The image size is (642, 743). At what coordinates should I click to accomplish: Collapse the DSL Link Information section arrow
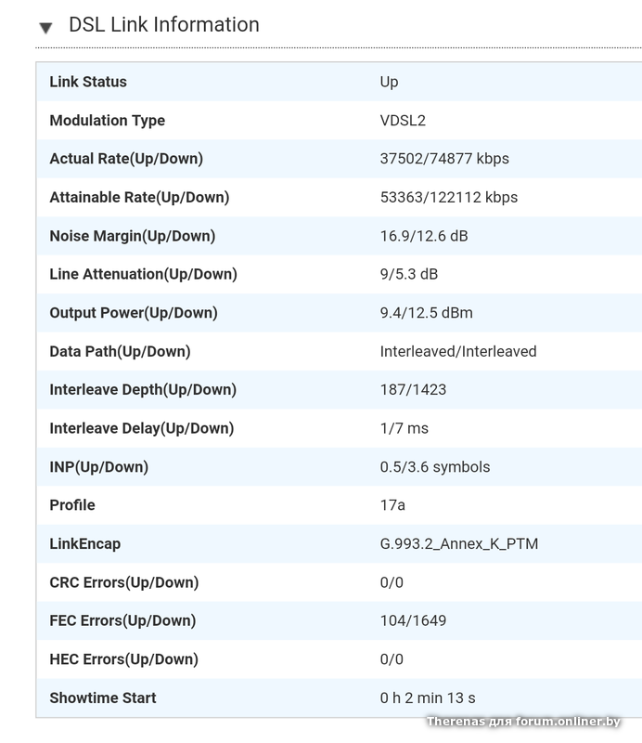tap(45, 28)
